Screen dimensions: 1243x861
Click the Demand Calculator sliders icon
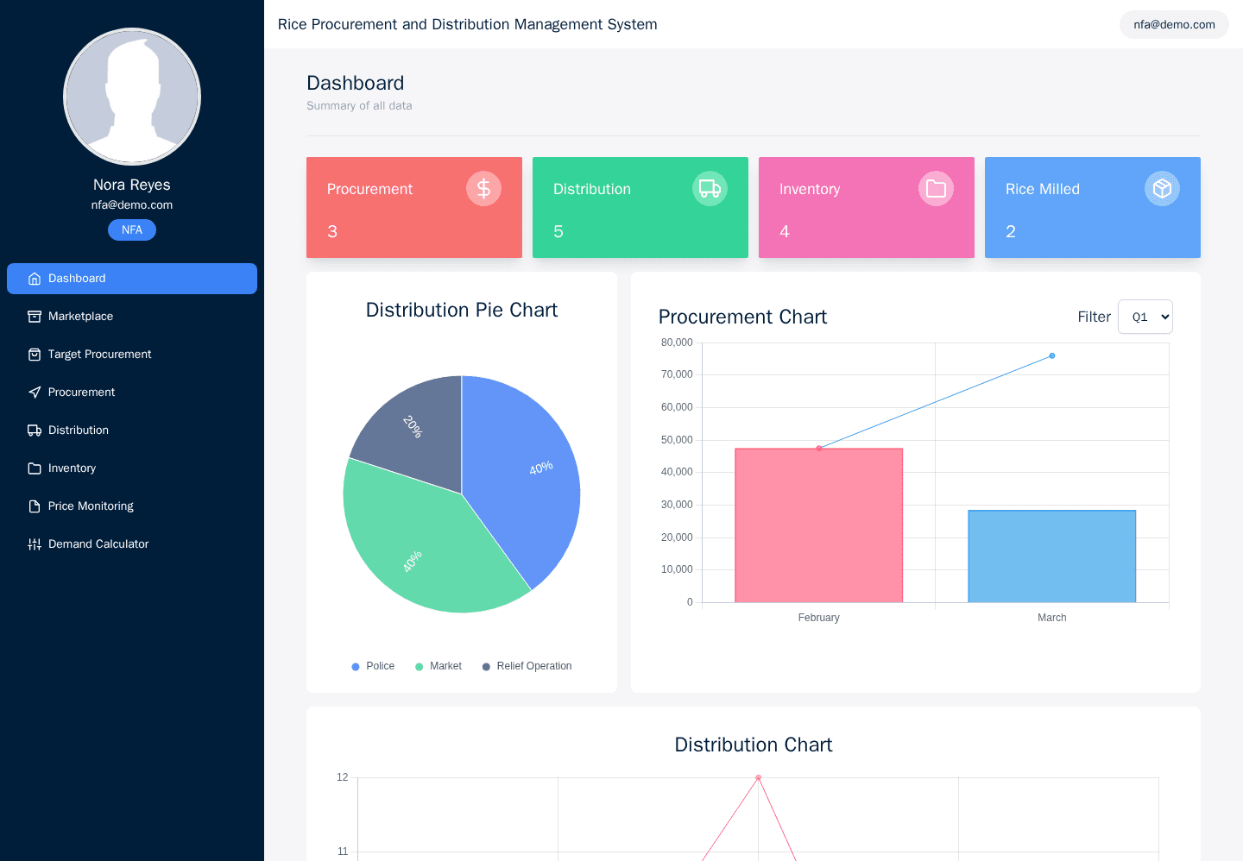click(35, 544)
